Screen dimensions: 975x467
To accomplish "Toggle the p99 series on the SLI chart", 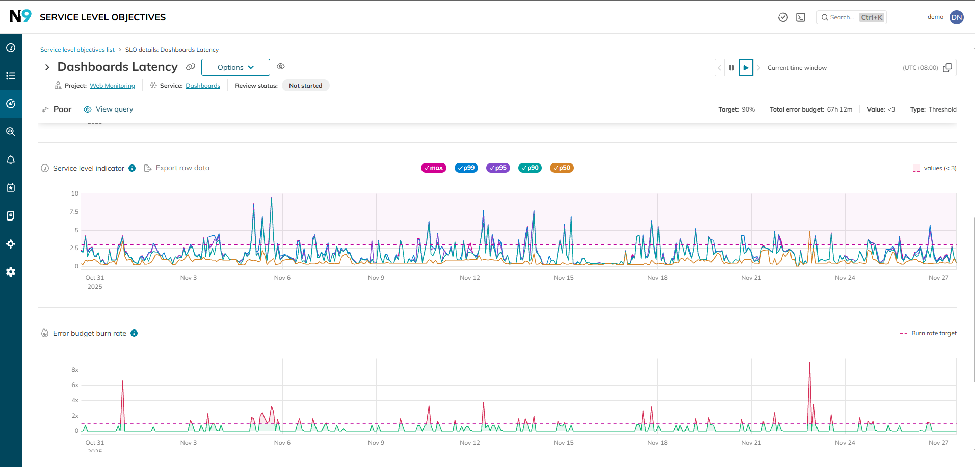I will click(466, 168).
